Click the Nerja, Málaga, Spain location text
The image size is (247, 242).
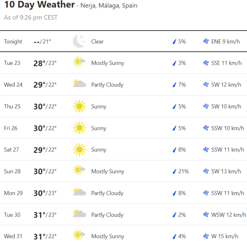click(109, 6)
